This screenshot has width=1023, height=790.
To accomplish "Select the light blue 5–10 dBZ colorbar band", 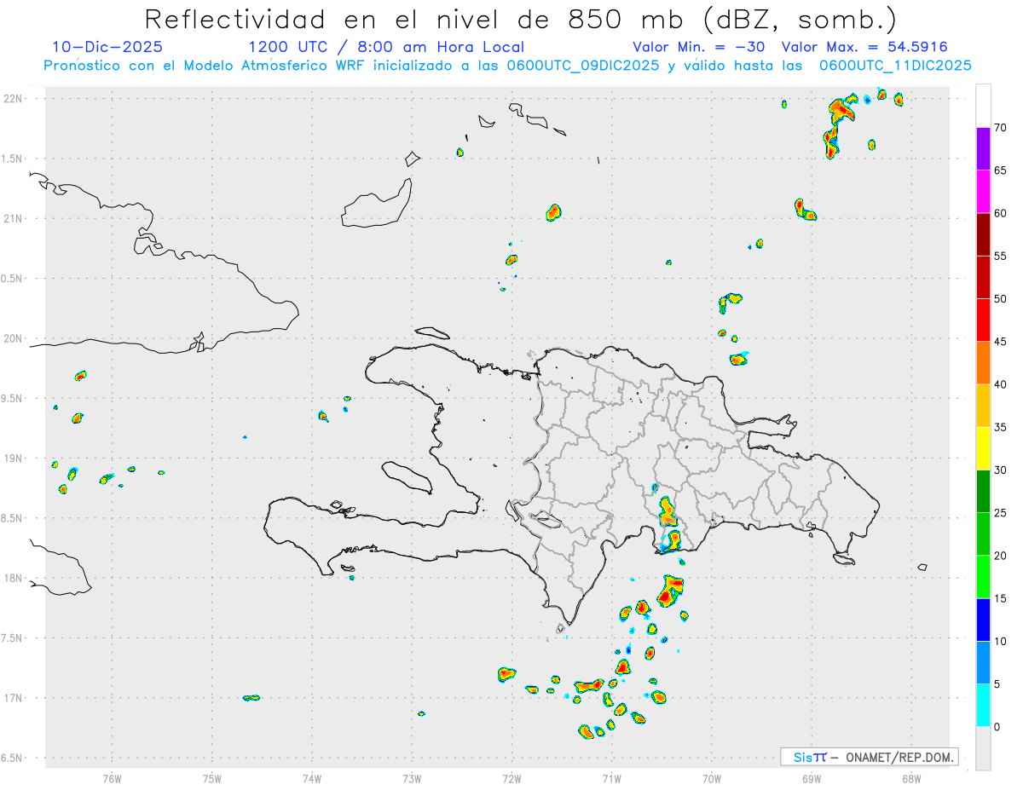I will coord(983,662).
